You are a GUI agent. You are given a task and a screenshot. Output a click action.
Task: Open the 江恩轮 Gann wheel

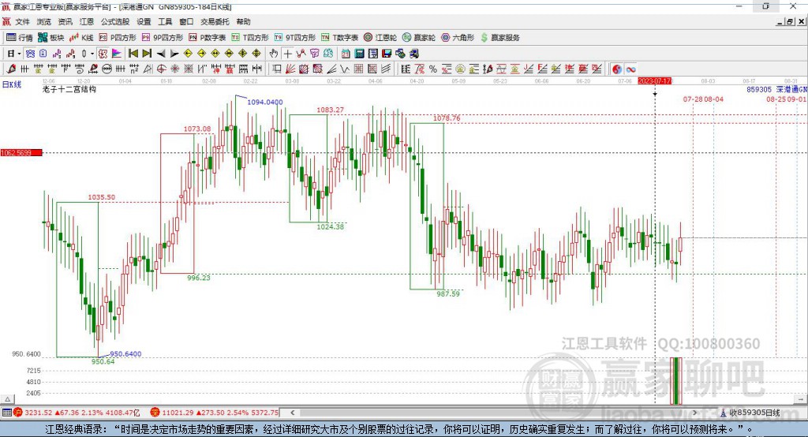tap(380, 38)
